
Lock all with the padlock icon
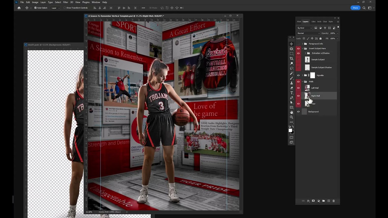(320, 38)
